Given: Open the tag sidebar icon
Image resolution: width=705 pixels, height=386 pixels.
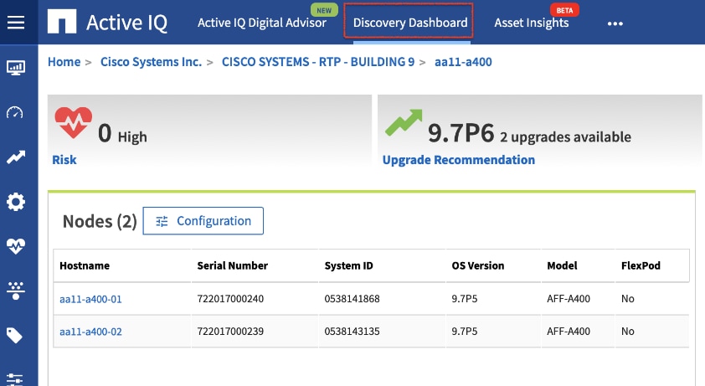Looking at the screenshot, I should click(x=14, y=336).
